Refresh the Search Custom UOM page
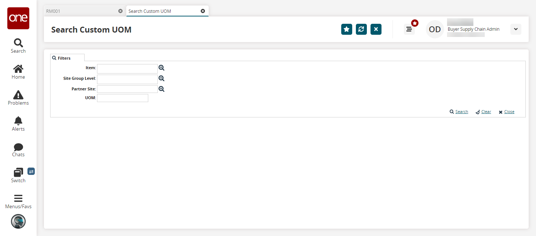 [361, 29]
